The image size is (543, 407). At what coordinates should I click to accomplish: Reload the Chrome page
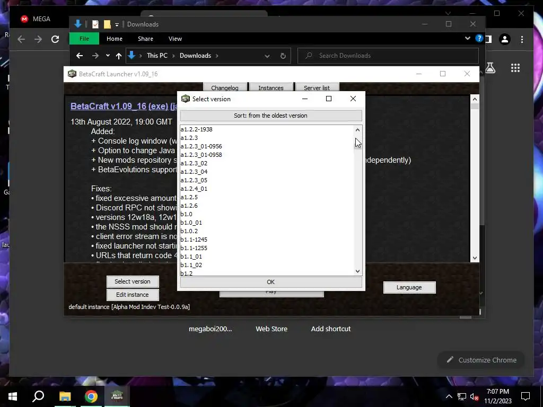55,39
